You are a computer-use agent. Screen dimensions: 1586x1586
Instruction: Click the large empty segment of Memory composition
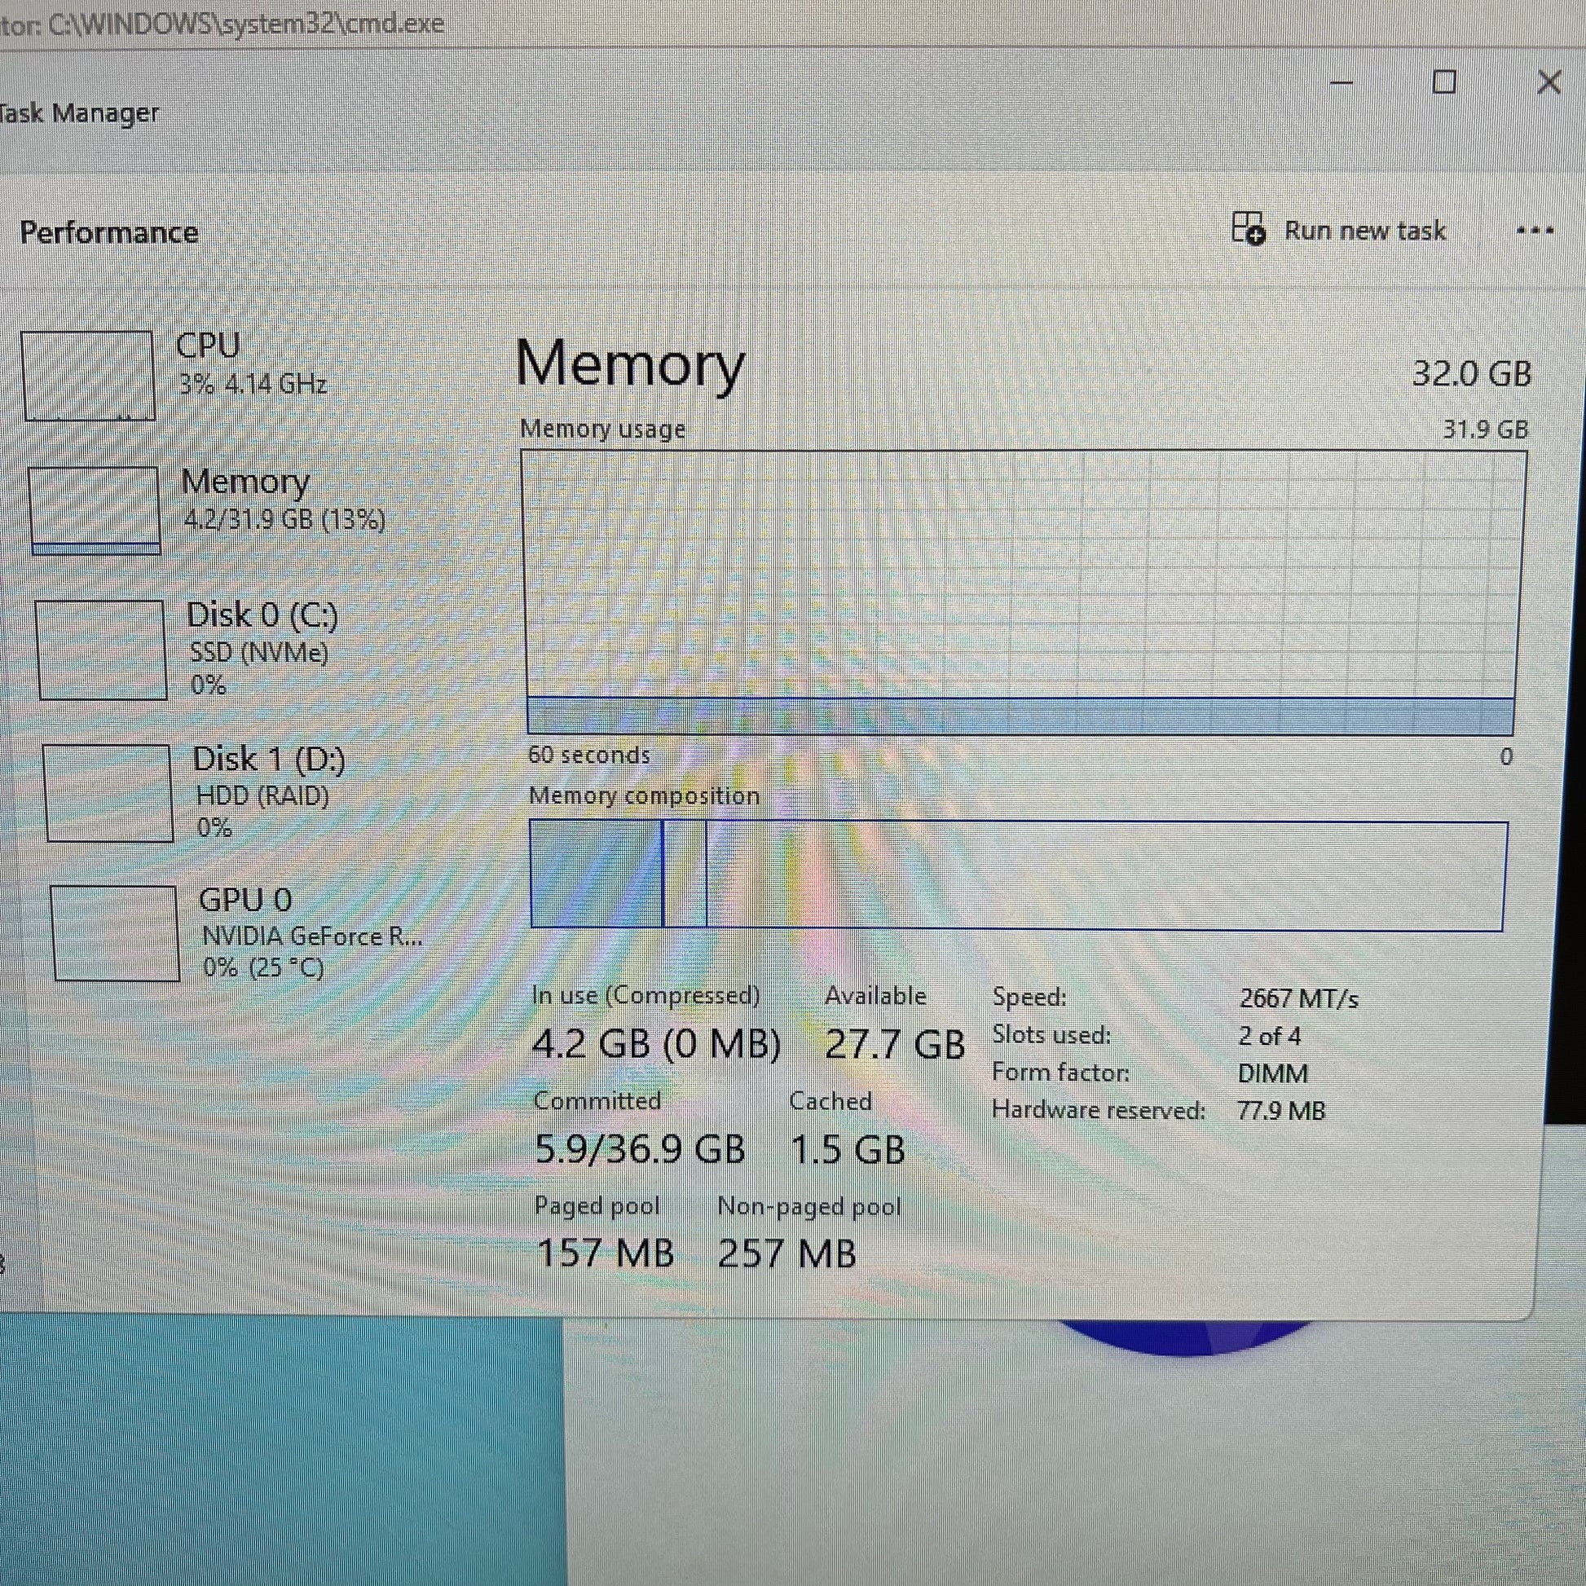coord(1104,875)
